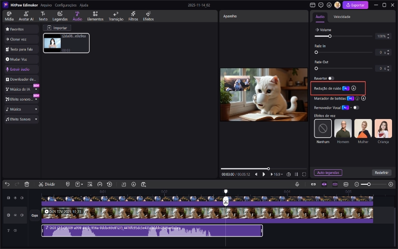Adjust the Volume slider handle
The height and width of the screenshot is (249, 398).
click(330, 36)
